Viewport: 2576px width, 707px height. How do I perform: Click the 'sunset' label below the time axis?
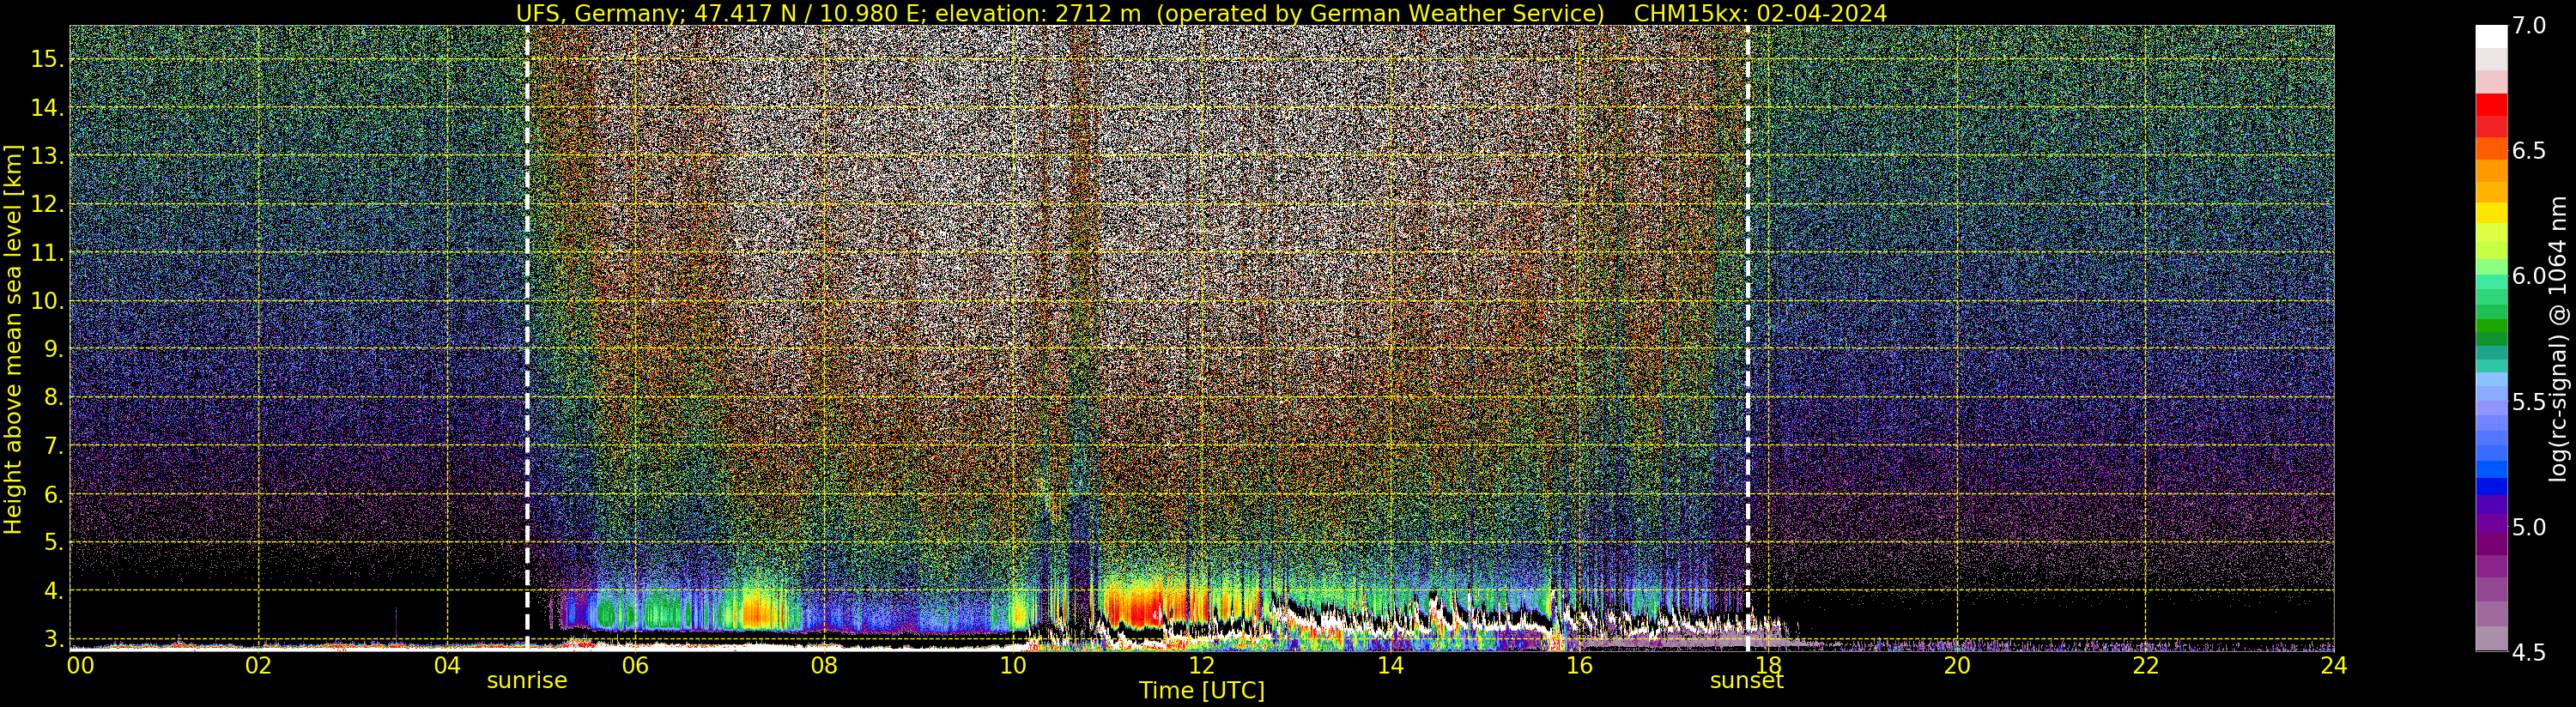(1747, 680)
